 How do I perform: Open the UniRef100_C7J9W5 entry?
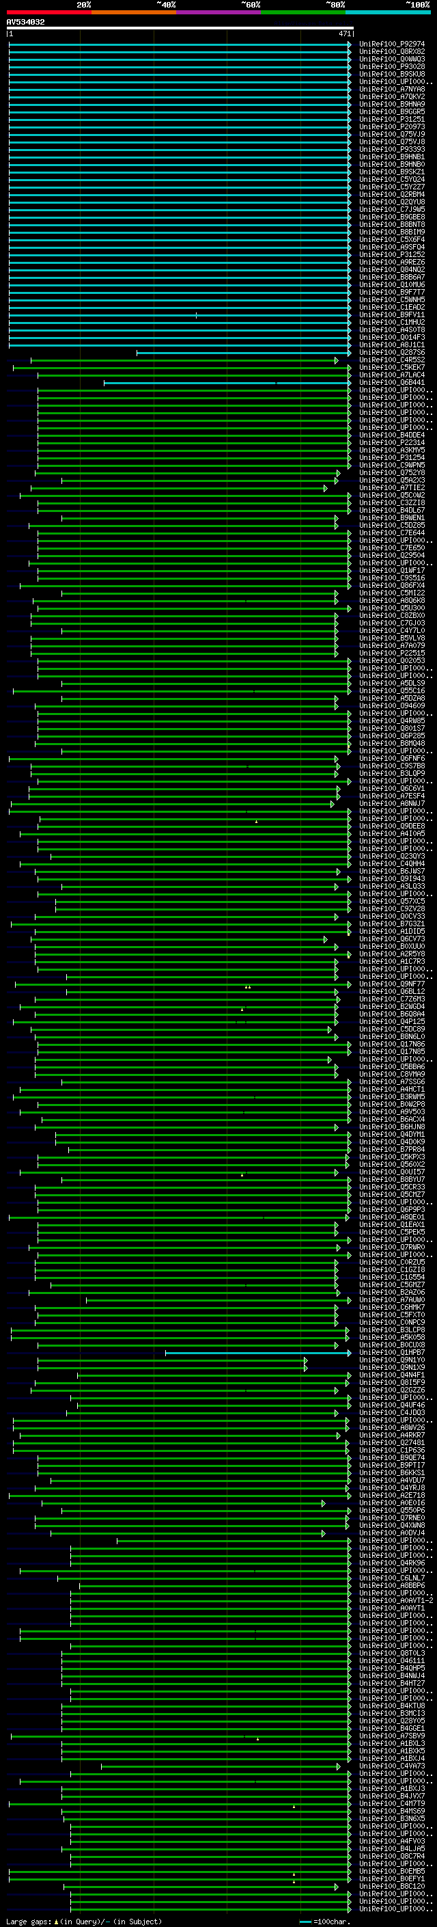tap(391, 209)
